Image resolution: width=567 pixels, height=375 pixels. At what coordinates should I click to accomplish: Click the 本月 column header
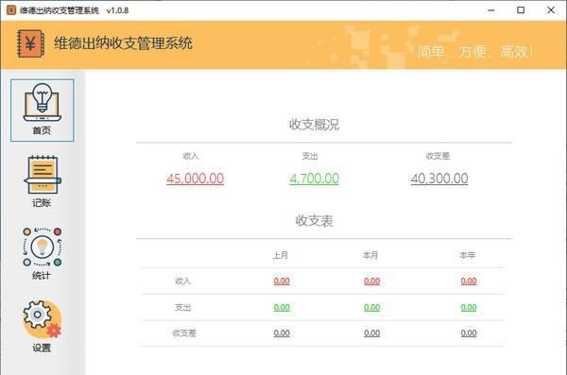(370, 255)
